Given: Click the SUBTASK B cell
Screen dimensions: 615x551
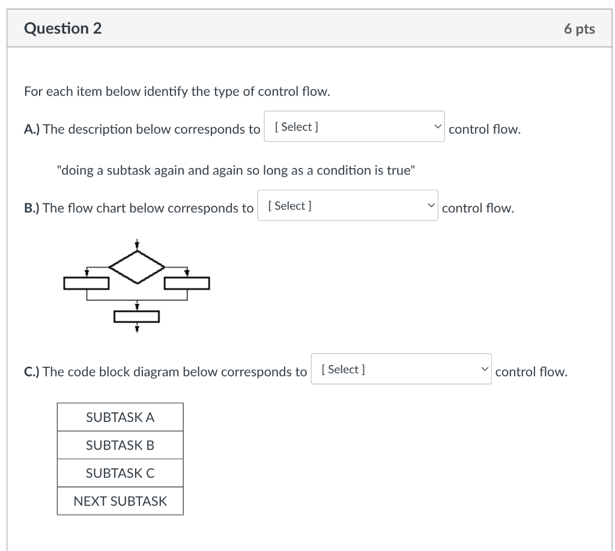Looking at the screenshot, I should [x=120, y=445].
